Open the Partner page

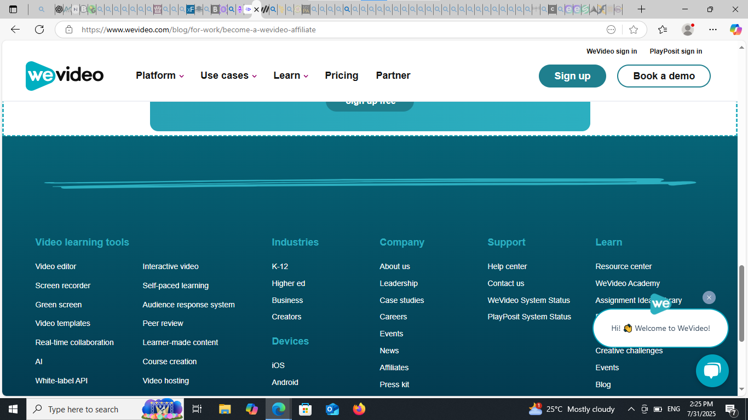tap(393, 75)
